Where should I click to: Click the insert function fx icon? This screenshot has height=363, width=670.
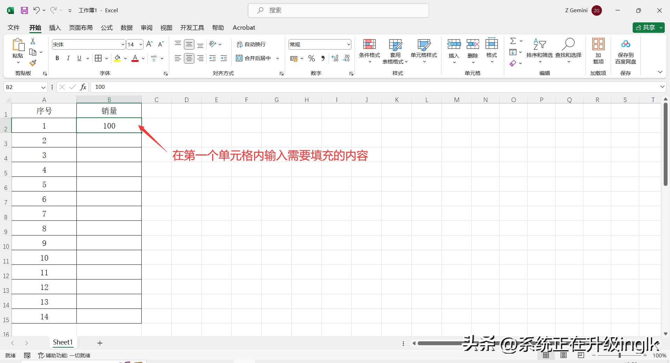point(83,87)
